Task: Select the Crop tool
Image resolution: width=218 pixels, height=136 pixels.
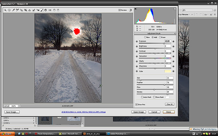Action: (x=26, y=10)
